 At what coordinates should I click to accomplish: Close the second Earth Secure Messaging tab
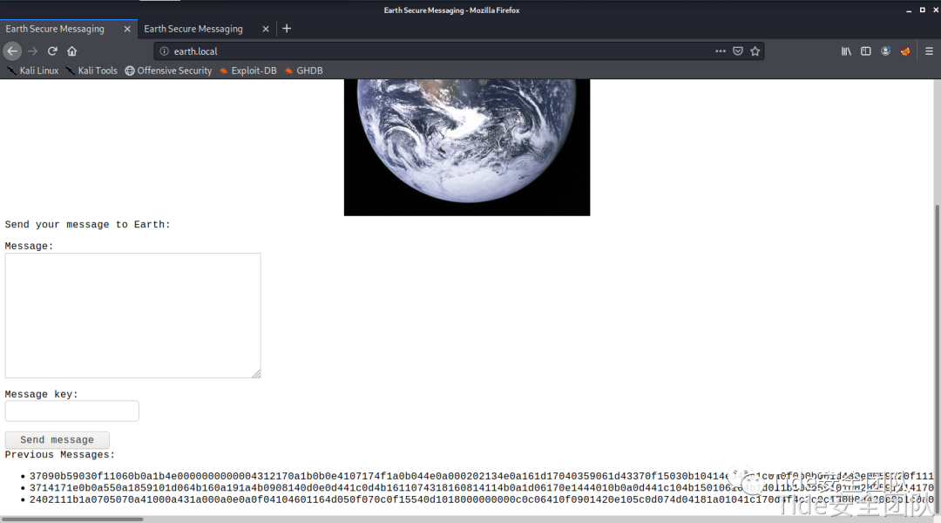point(266,29)
